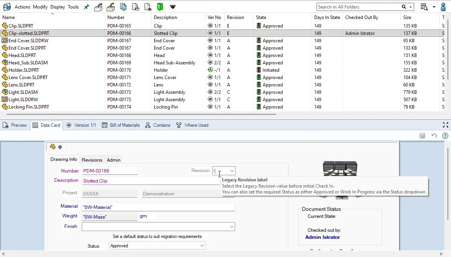Switch to the Revisions tab on the data card
451x257 pixels.
pos(92,160)
